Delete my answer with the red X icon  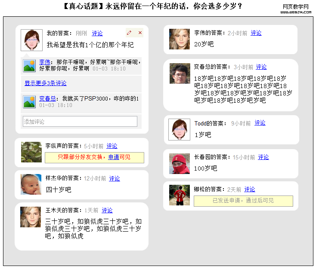click(140, 33)
